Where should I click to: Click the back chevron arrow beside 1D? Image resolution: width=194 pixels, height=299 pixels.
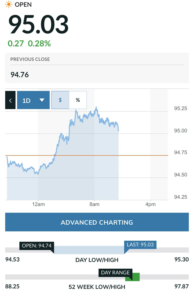coord(10,100)
